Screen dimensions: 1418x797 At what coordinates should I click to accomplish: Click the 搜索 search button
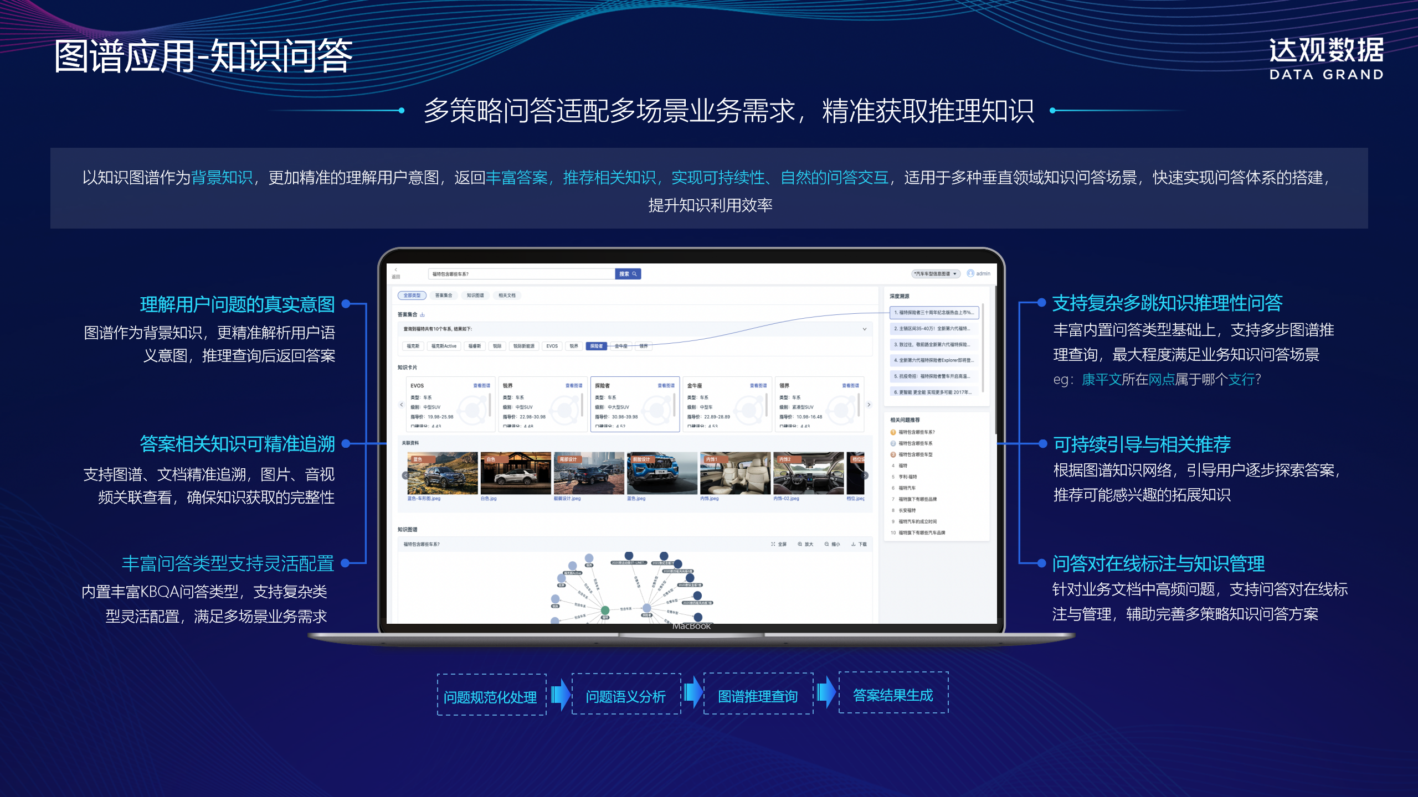(628, 274)
